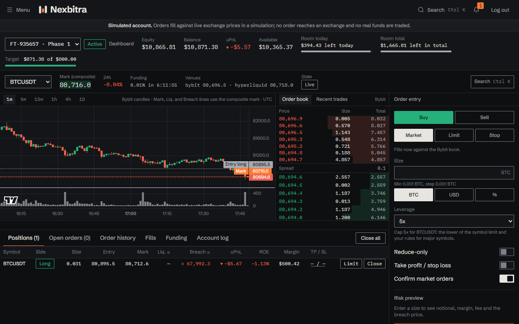Select the 1h timeframe

tap(54, 99)
